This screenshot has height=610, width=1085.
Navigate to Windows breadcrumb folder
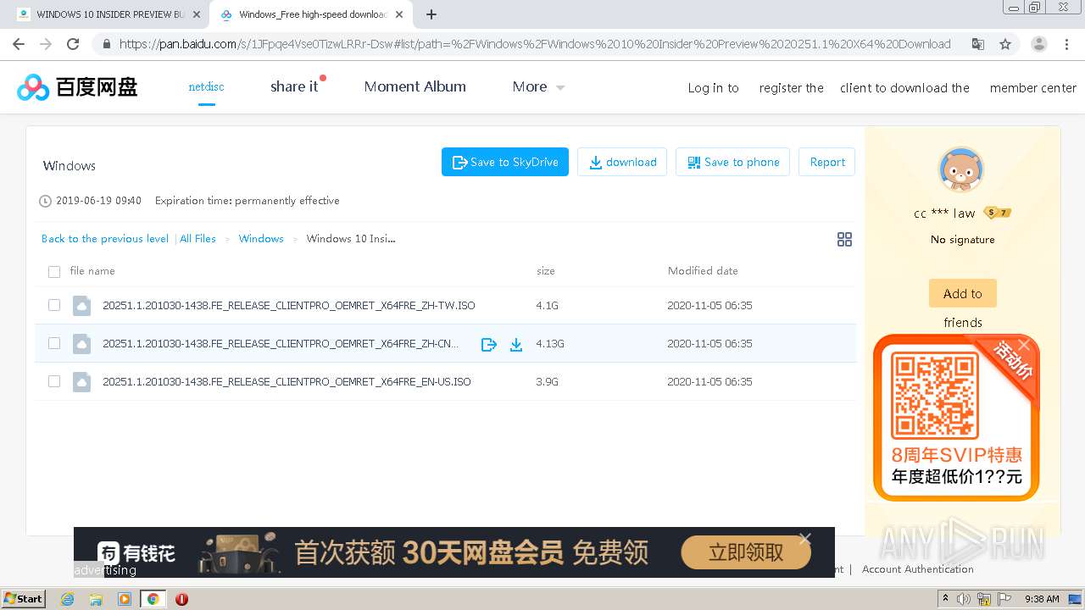(x=261, y=239)
